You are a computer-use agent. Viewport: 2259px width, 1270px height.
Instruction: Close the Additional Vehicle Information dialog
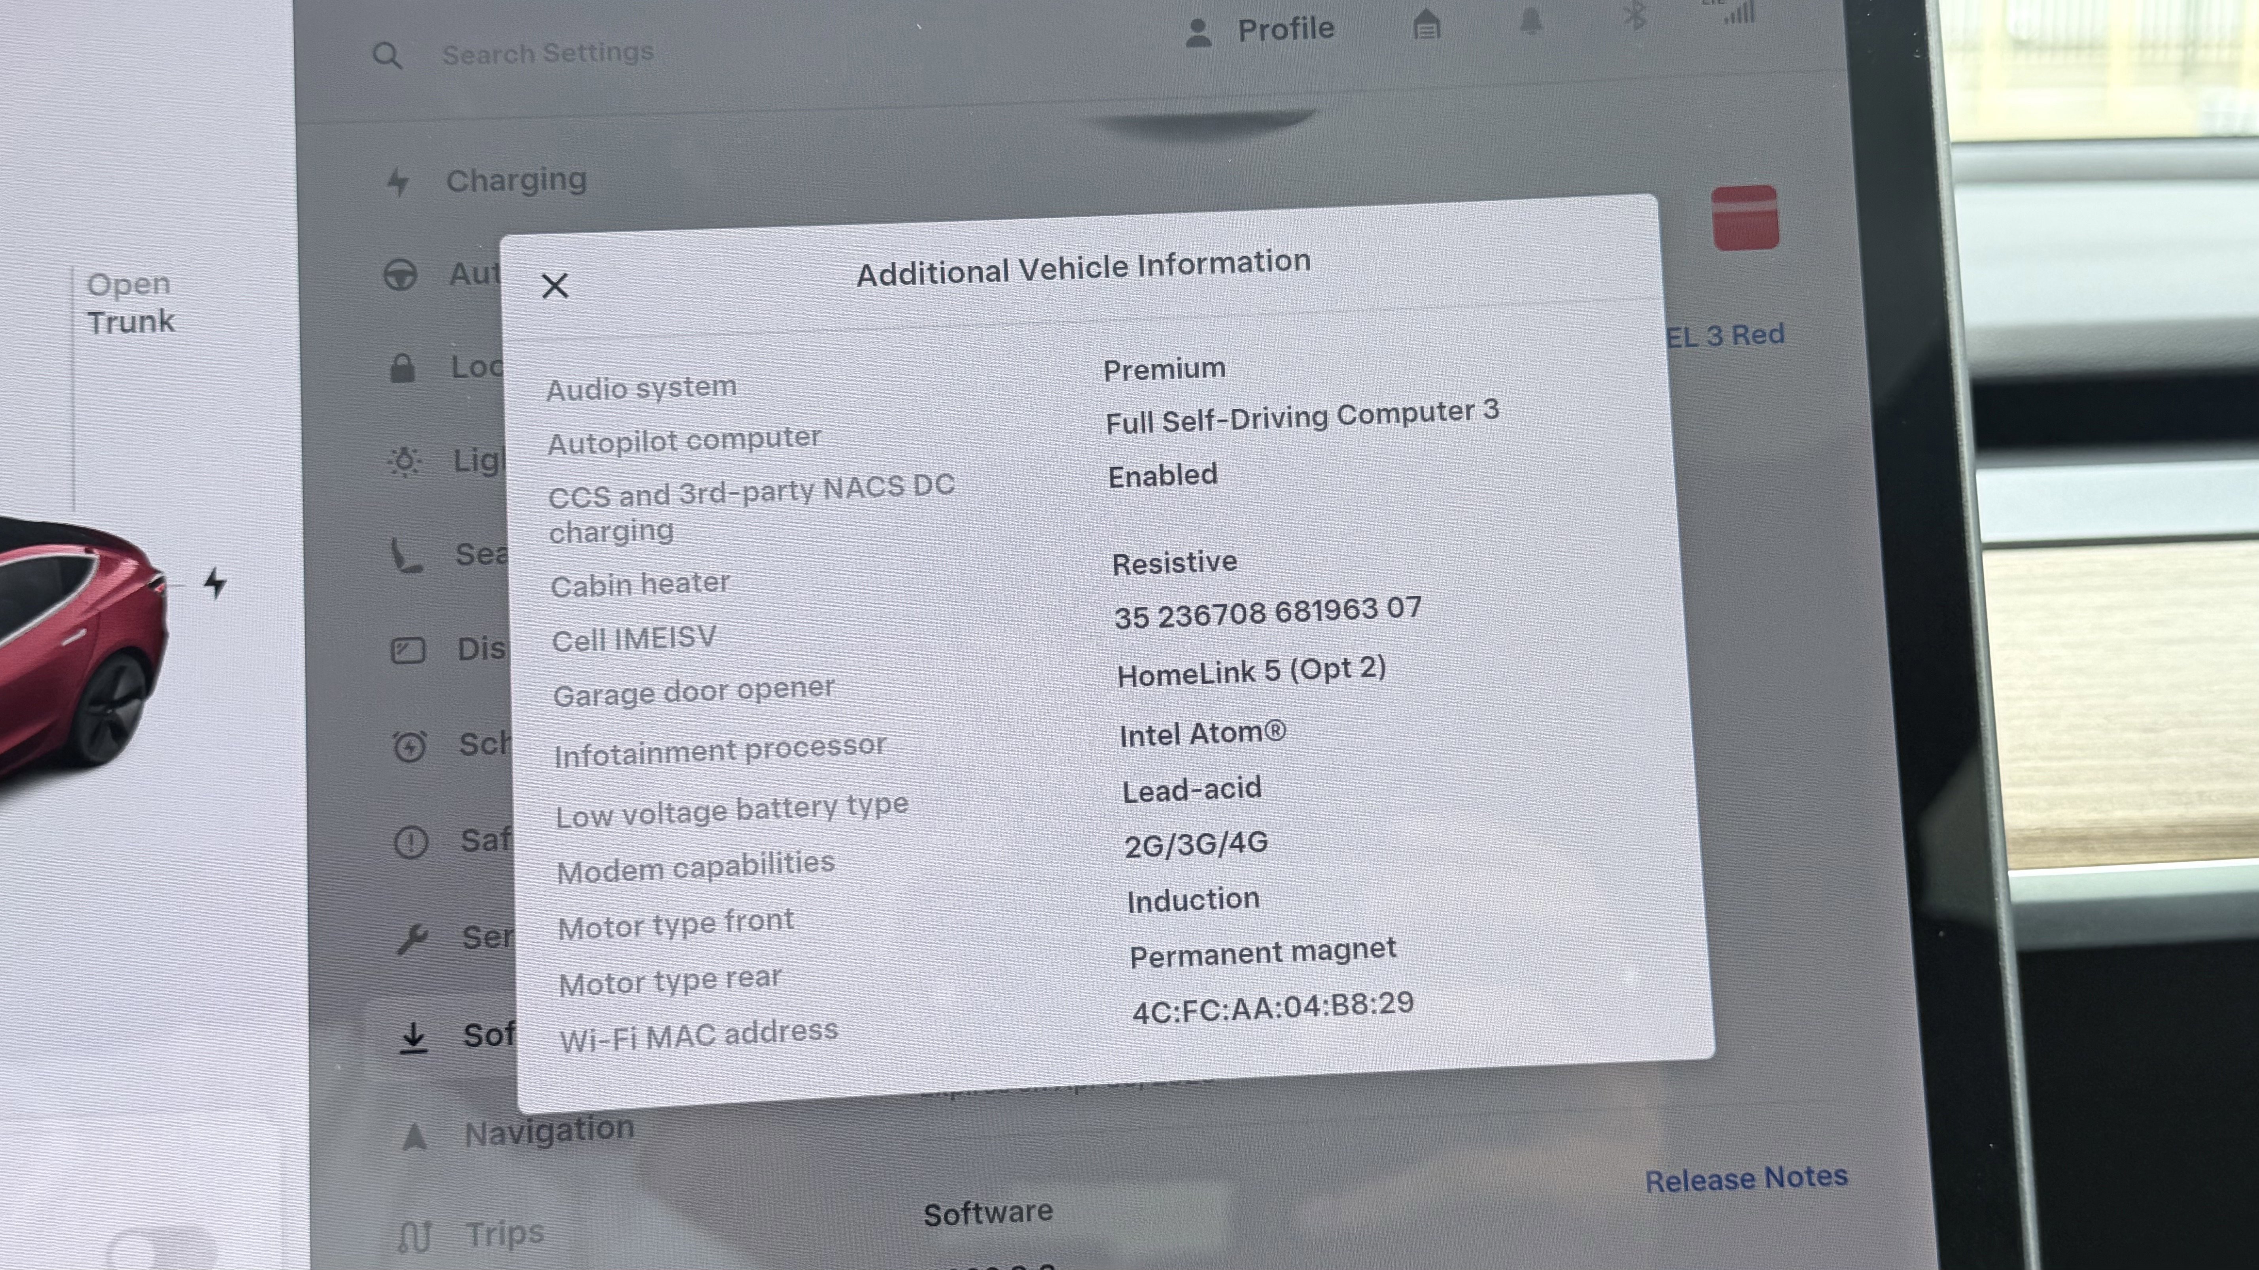click(555, 286)
